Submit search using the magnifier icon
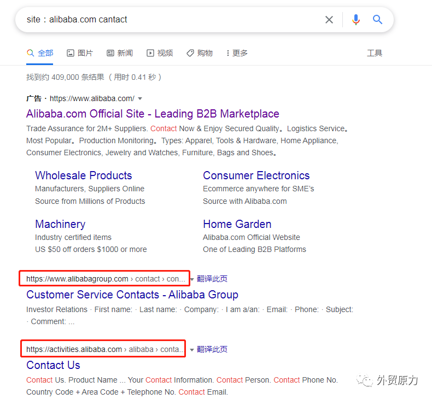432x399 pixels. click(377, 20)
